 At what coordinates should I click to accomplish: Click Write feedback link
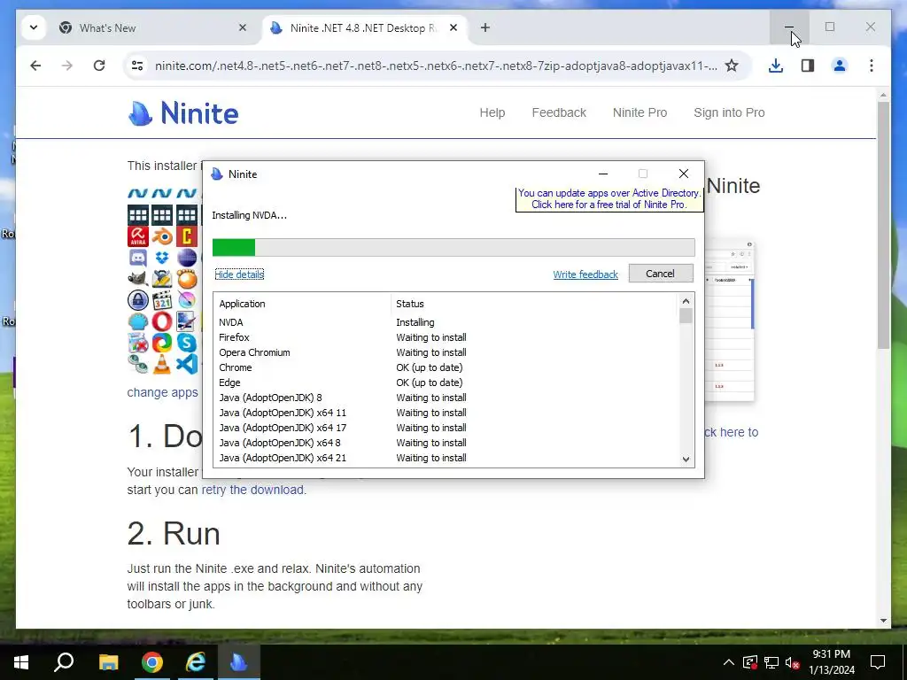pyautogui.click(x=585, y=274)
